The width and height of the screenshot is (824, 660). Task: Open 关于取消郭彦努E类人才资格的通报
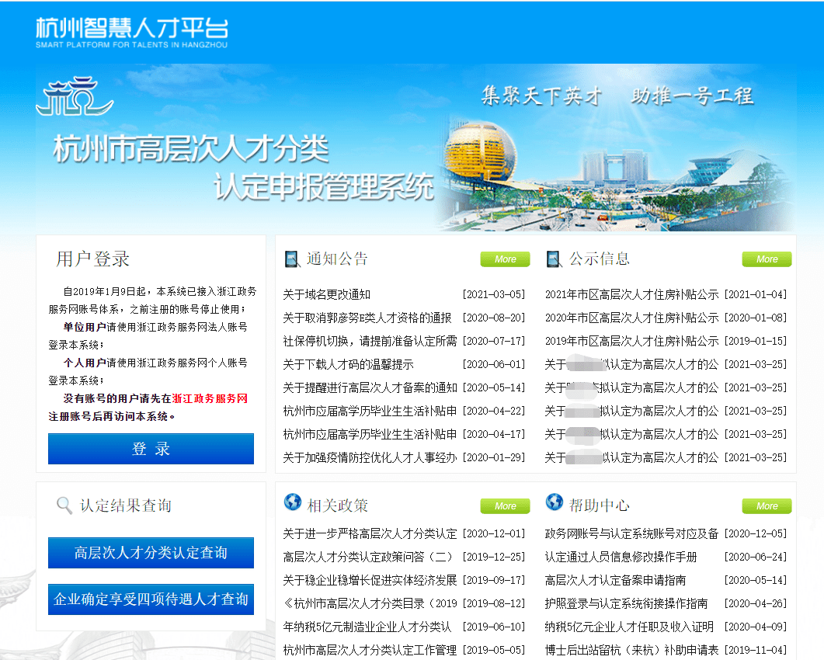[367, 318]
